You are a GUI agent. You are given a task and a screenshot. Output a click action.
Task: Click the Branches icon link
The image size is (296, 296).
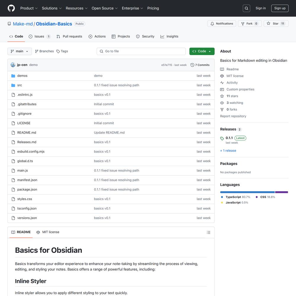tap(44, 51)
